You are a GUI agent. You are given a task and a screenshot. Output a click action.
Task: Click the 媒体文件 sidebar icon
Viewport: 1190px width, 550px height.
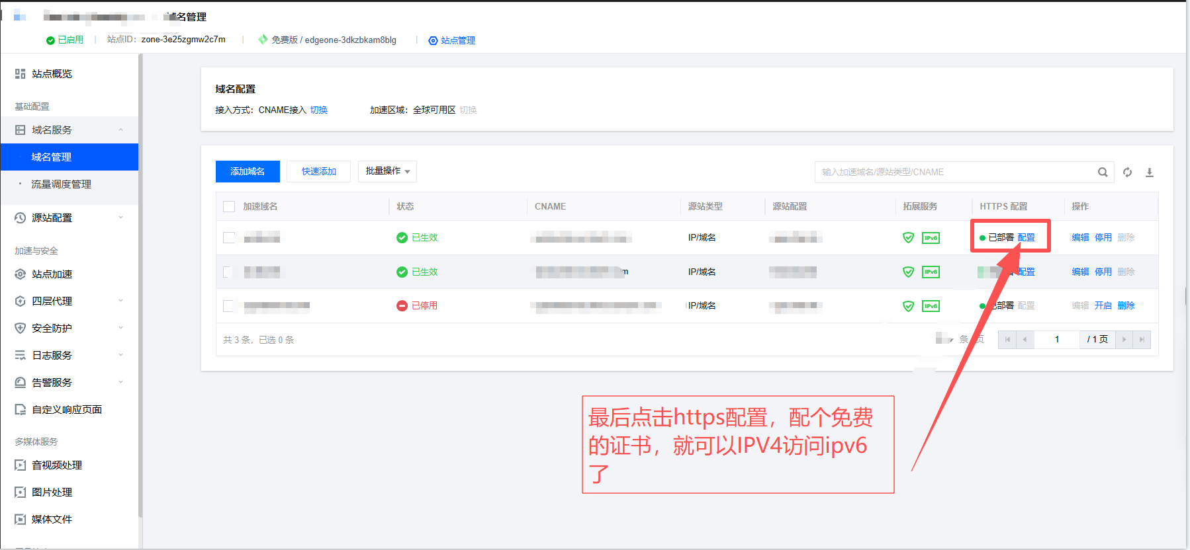click(x=21, y=519)
